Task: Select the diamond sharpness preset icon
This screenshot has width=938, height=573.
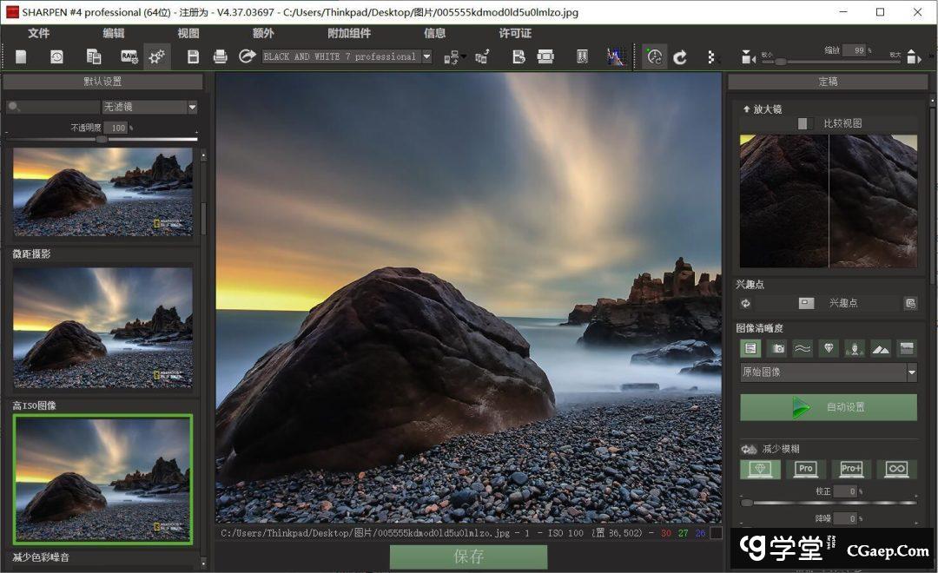Action: tap(829, 348)
